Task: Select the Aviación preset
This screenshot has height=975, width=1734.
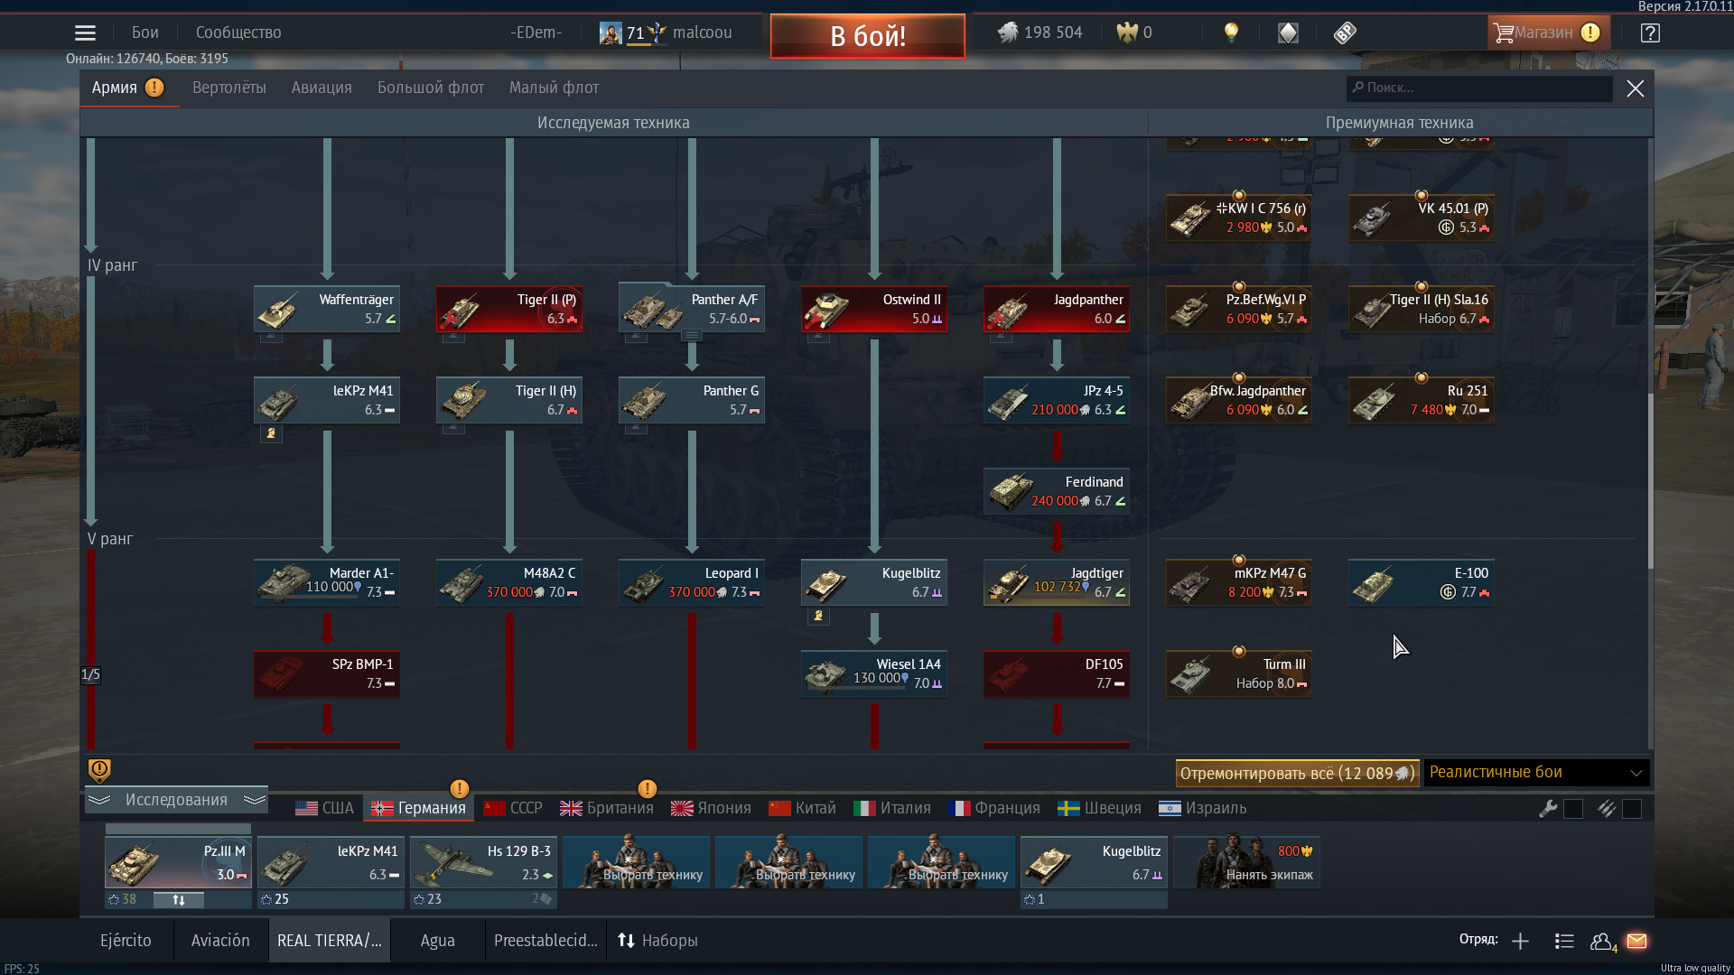Action: (x=220, y=941)
